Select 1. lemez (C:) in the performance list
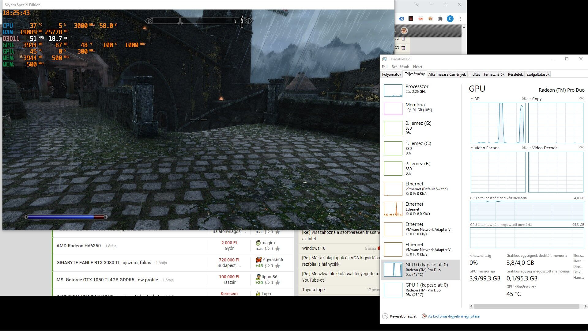The image size is (588, 331). pyautogui.click(x=420, y=148)
